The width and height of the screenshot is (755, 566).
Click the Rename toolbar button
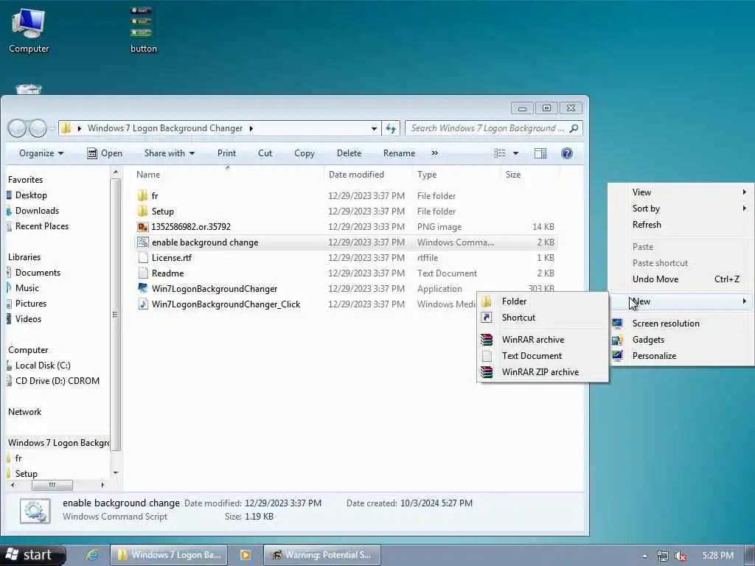point(399,153)
